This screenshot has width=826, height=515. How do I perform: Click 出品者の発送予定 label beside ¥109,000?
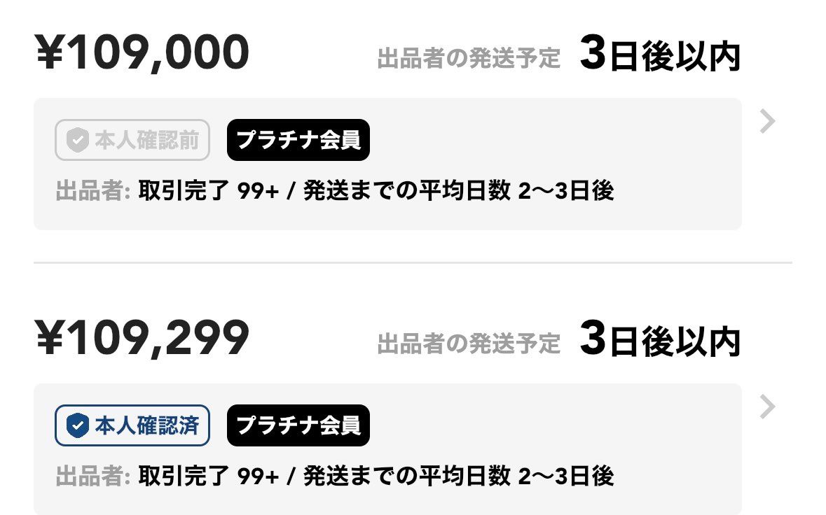point(469,59)
